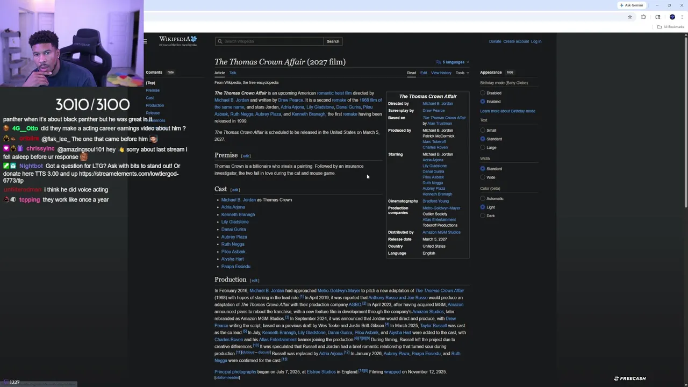688x387 pixels.
Task: Choose Small text size
Action: (483, 131)
